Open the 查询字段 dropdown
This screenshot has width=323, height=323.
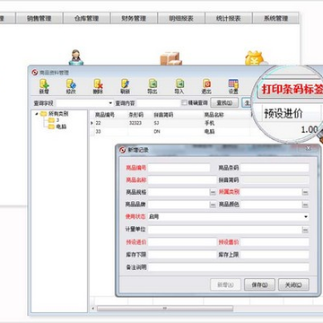pos(110,103)
